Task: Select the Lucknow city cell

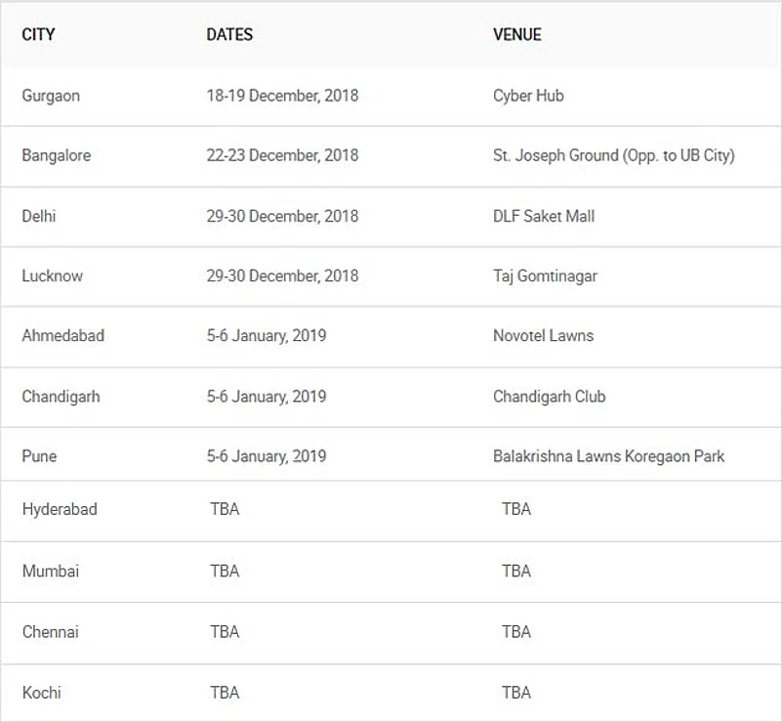Action: pos(52,276)
